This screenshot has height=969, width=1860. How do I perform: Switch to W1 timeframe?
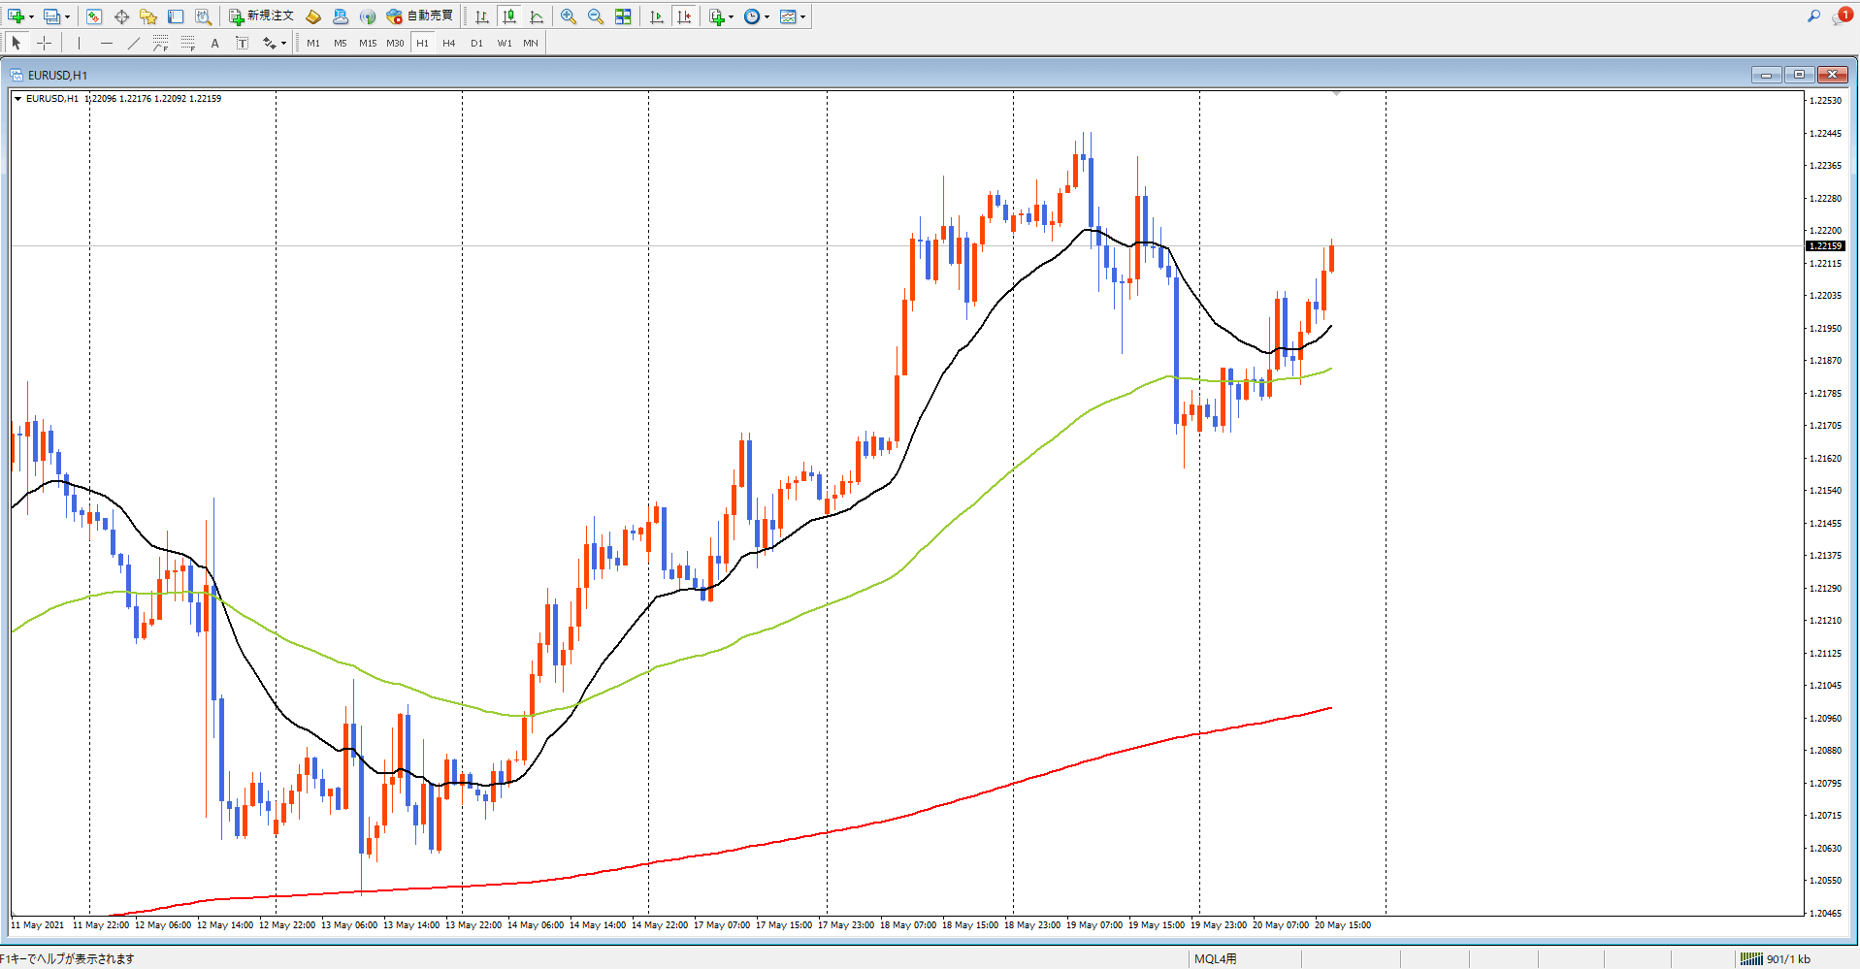pos(505,43)
